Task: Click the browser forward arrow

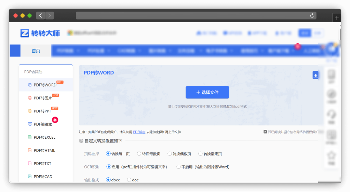Action: pos(50,15)
